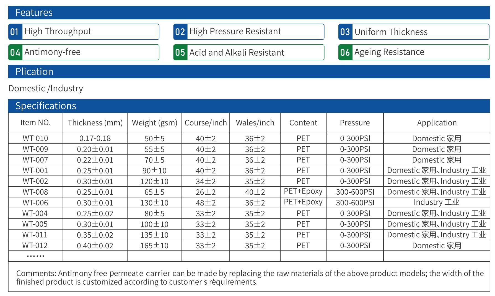Click the 165±10 weight cell
Screen dimensions: 495x296
pyautogui.click(x=154, y=246)
